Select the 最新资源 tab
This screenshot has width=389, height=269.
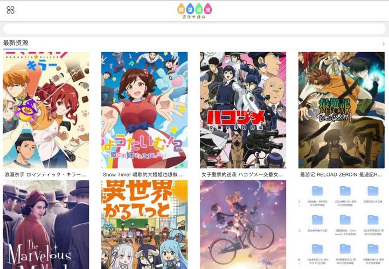click(x=16, y=43)
